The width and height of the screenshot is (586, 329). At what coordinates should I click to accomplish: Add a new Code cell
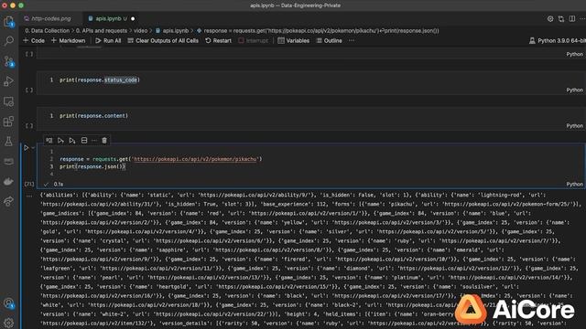point(34,40)
